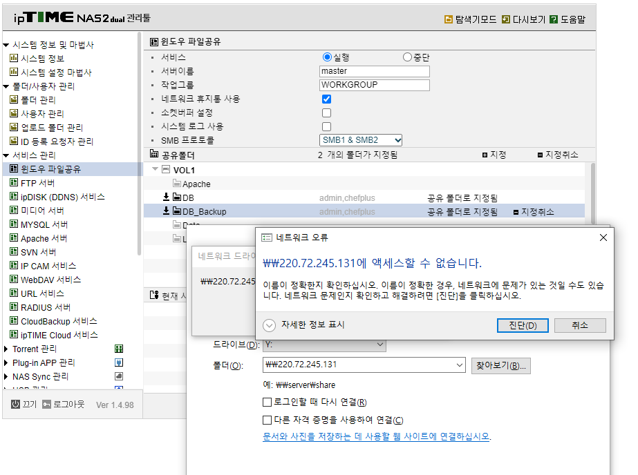The image size is (638, 475).
Task: Click the 폴더 관리 sidebar icon
Action: coord(14,99)
